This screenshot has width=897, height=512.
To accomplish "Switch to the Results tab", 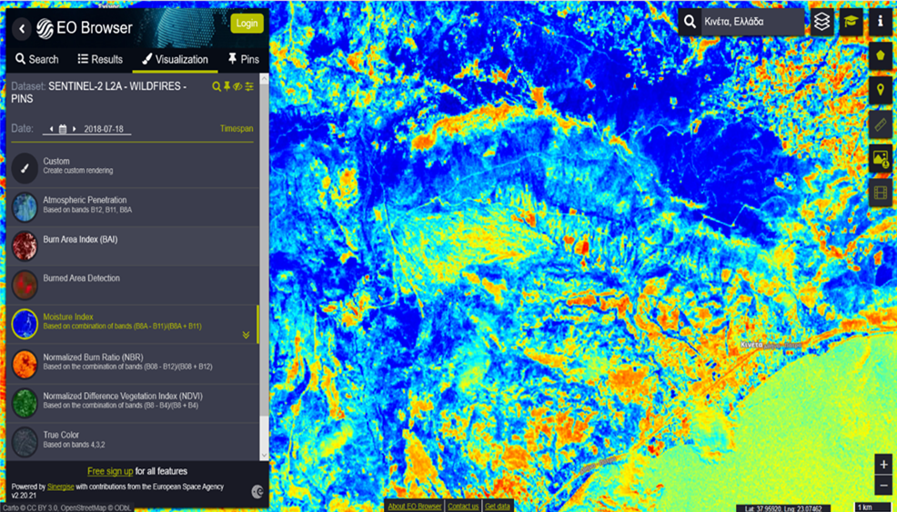I will click(100, 59).
